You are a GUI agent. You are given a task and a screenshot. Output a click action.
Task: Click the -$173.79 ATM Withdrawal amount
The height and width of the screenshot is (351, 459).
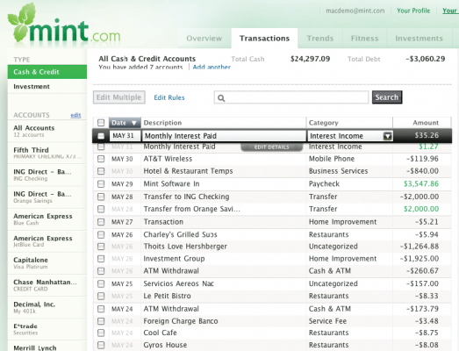point(422,309)
